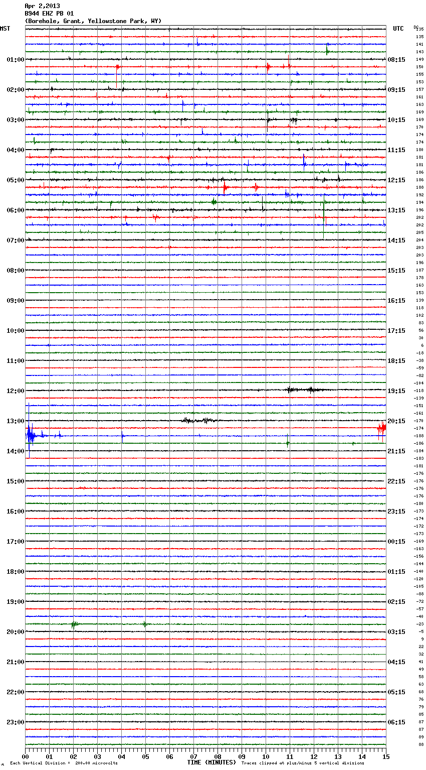This screenshot has width=426, height=770.
Task: Click the 'UTC' axis label
Action: [x=398, y=29]
